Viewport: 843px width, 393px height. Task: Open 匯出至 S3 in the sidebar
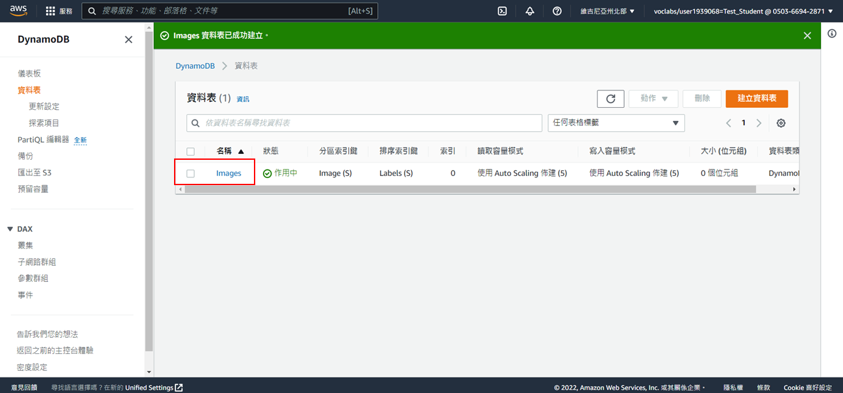tap(34, 173)
